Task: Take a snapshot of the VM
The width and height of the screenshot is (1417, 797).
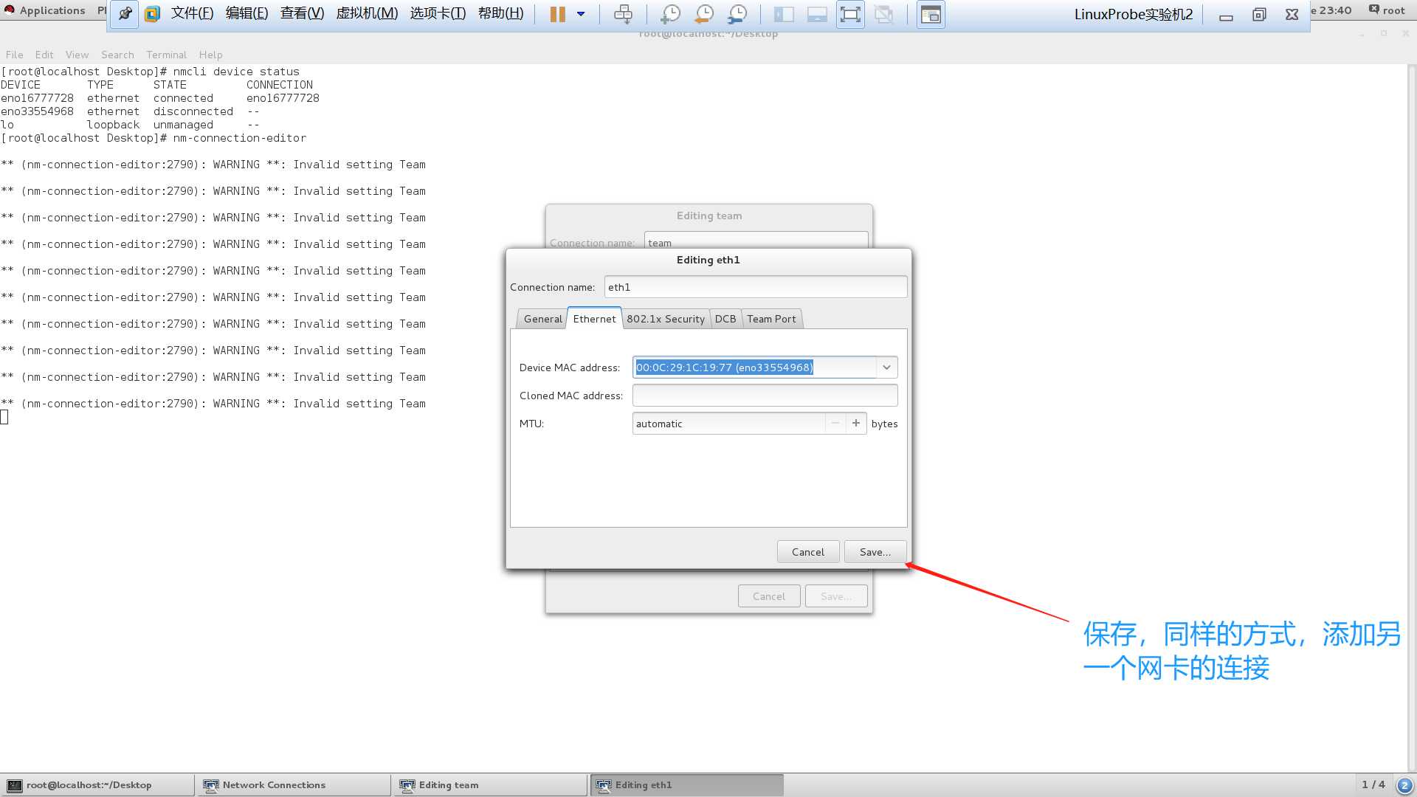Action: tap(669, 14)
